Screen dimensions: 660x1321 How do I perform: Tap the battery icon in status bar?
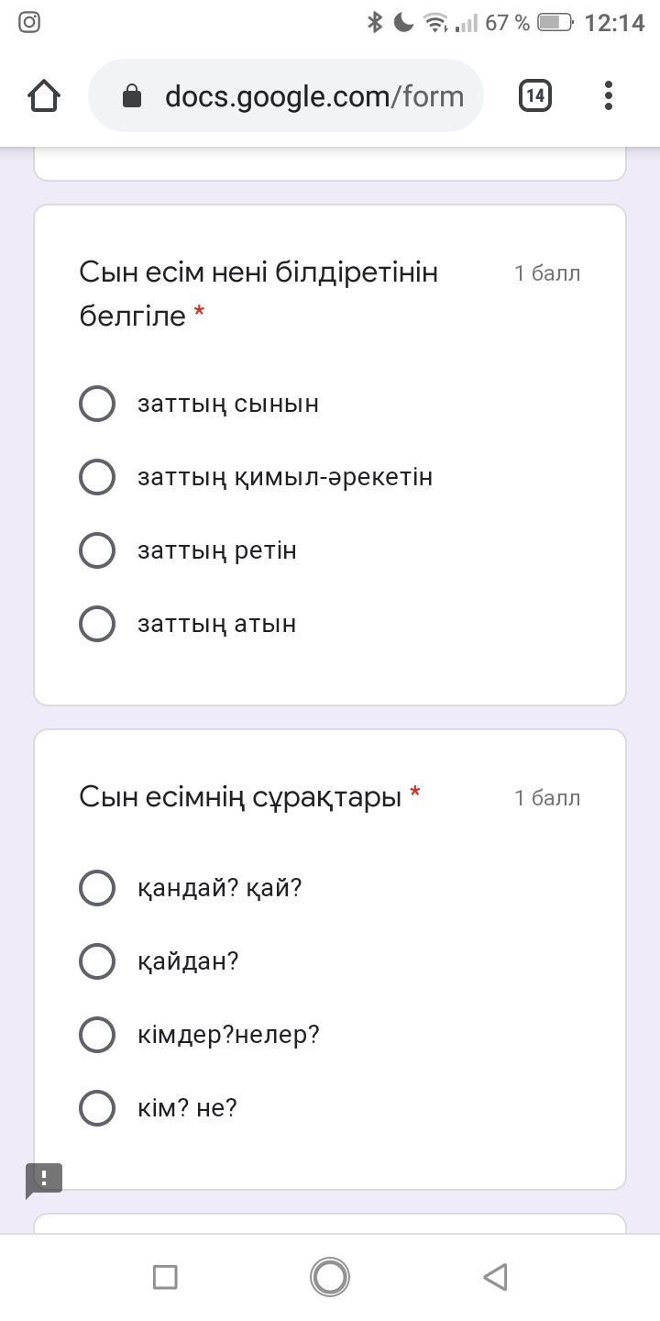555,22
